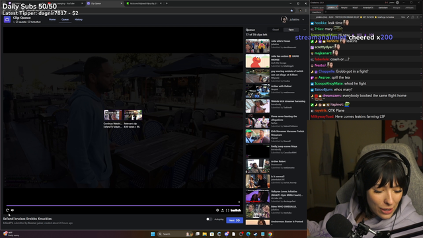Click the share icon in the player
The width and height of the screenshot is (423, 238).
(223, 210)
